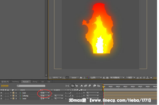Image resolution: width=159 pixels, height=105 pixels.
Task: Toggle the fast previews icon in viewer bar
Action: (141, 78)
